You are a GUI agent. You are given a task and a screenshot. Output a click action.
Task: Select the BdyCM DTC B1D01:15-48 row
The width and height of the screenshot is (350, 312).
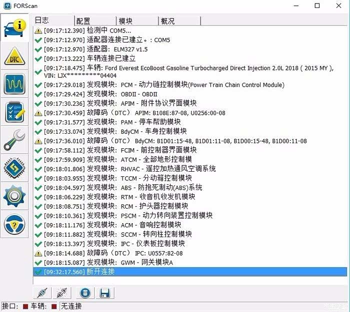190,141
